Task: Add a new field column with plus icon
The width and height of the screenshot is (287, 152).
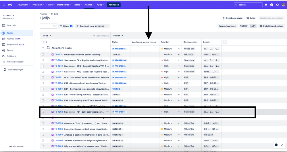Action: click(x=225, y=42)
